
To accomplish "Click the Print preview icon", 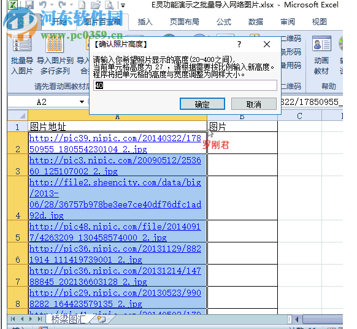I will tap(110, 4).
